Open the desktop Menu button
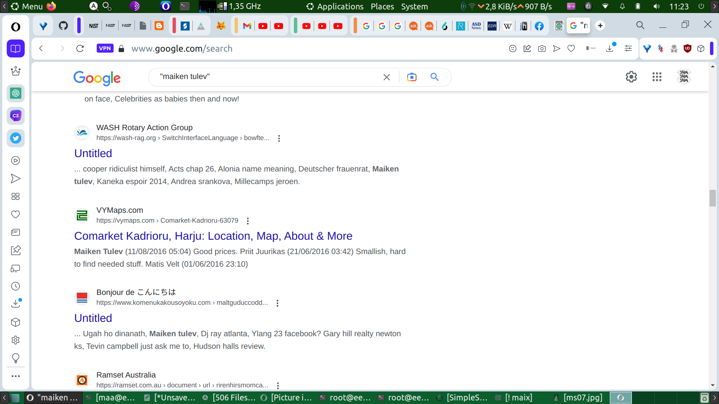719x404 pixels. [27, 6]
